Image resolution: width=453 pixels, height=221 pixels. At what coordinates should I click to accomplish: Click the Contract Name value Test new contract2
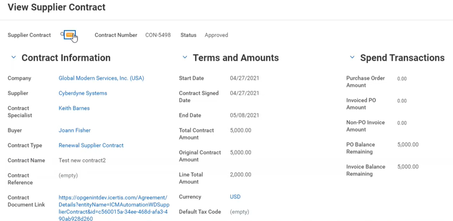pyautogui.click(x=82, y=161)
